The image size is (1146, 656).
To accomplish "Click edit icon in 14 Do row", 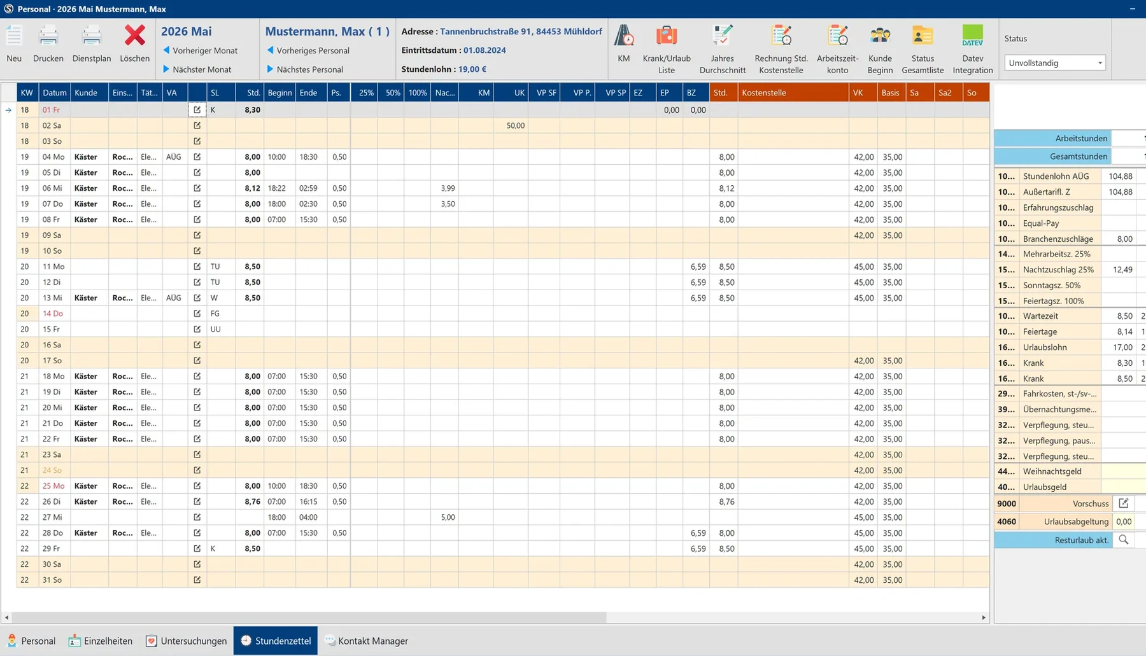I will pos(197,314).
